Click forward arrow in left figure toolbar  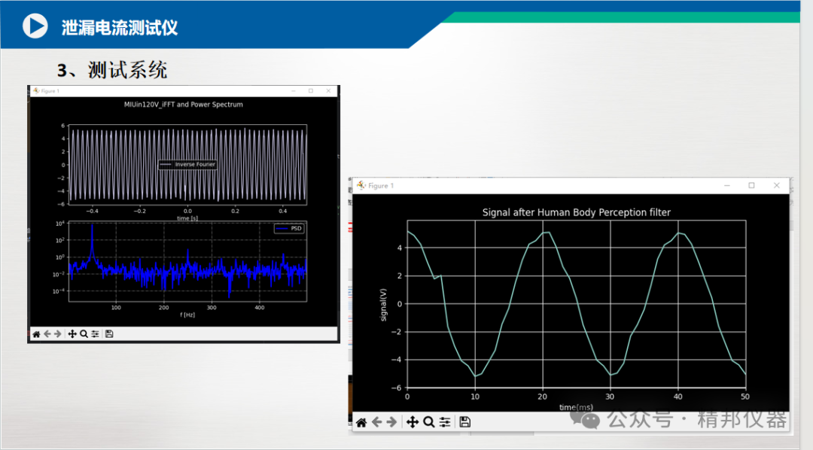(57, 334)
